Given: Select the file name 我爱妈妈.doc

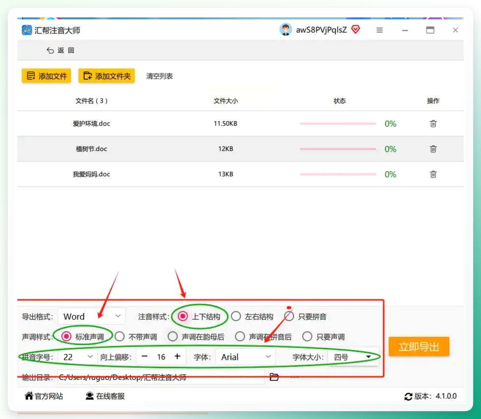Looking at the screenshot, I should pos(91,174).
